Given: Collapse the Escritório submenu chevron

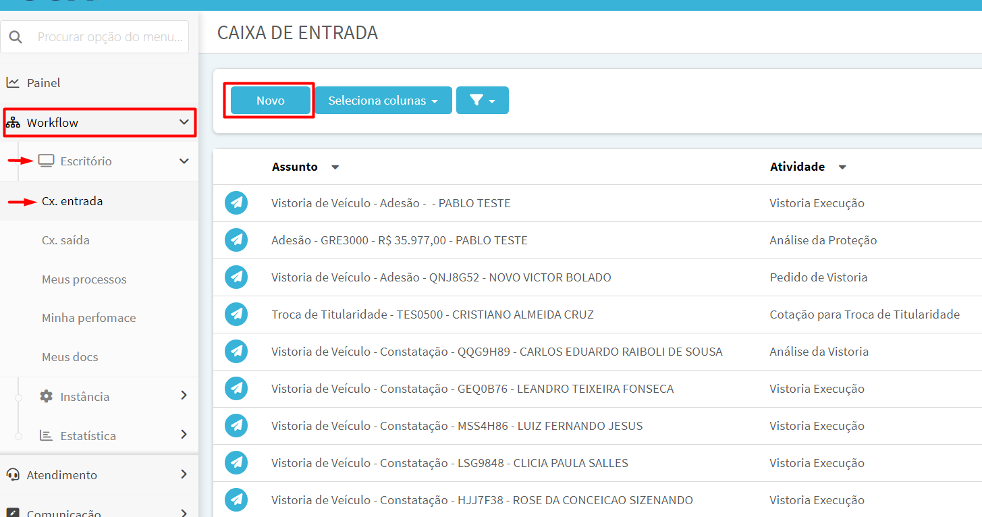Looking at the screenshot, I should click(x=184, y=161).
